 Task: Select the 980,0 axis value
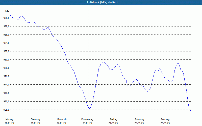pos(7,60)
